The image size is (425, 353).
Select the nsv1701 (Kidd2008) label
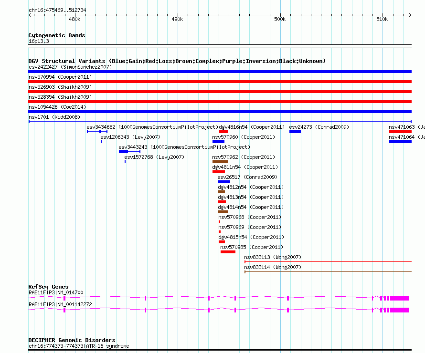[54, 117]
